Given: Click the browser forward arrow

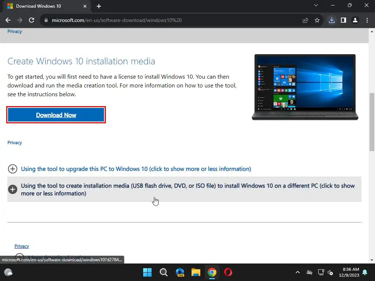Looking at the screenshot, I should [20, 20].
